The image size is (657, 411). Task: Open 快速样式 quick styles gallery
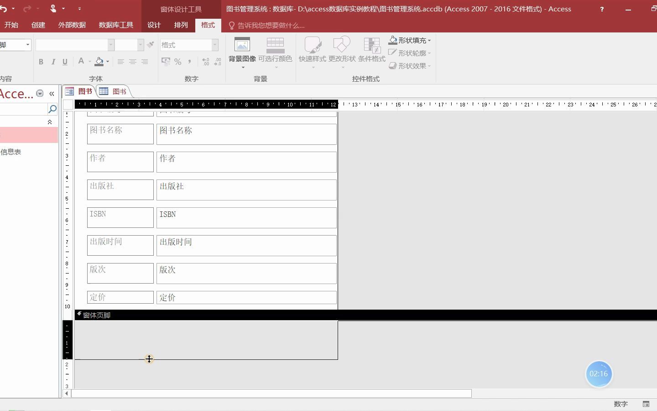[313, 53]
